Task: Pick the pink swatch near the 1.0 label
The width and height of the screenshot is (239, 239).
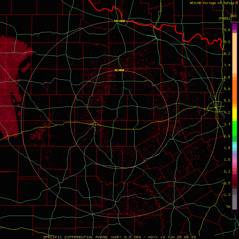Action: click(x=234, y=161)
